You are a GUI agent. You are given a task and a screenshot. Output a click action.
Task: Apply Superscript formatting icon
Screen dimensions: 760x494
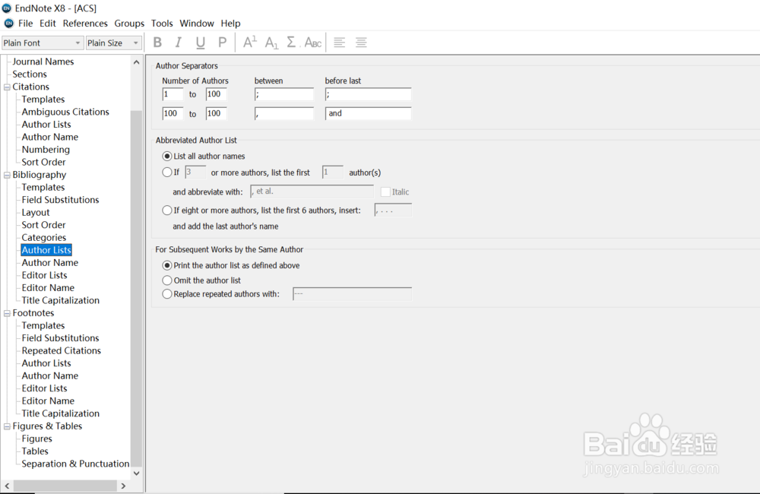(249, 42)
